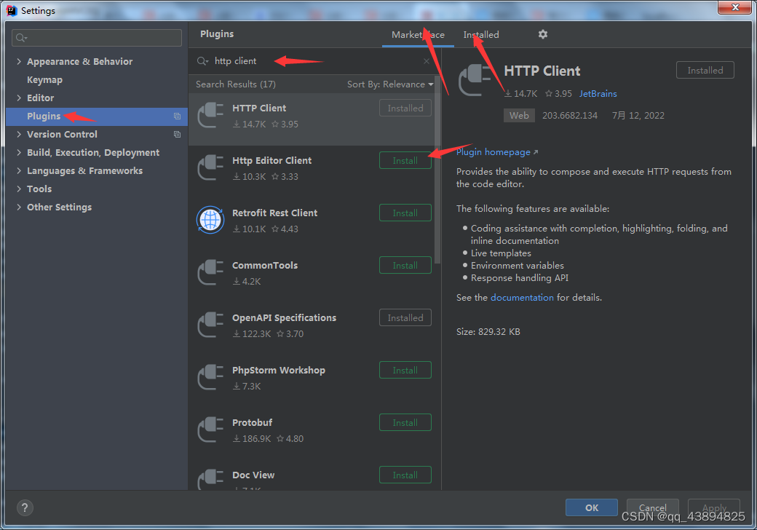This screenshot has width=757, height=530.
Task: Open the JetBrains vendor link
Action: pyautogui.click(x=598, y=94)
